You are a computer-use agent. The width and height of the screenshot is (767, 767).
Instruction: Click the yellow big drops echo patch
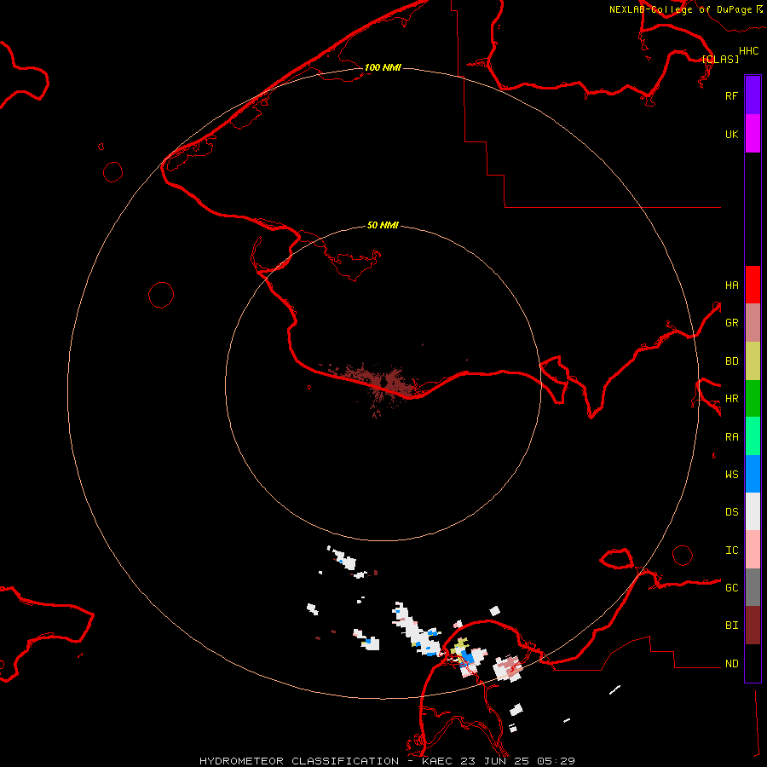point(460,645)
